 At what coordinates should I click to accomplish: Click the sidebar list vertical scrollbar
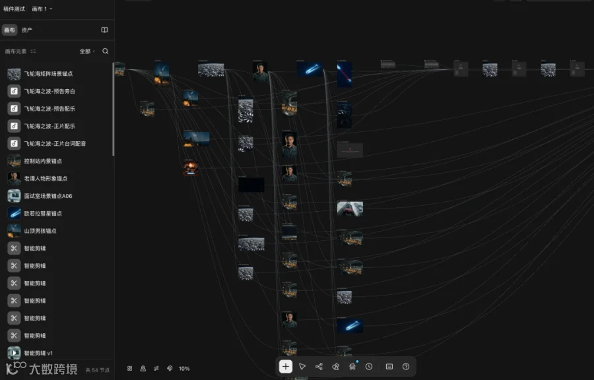coord(113,109)
